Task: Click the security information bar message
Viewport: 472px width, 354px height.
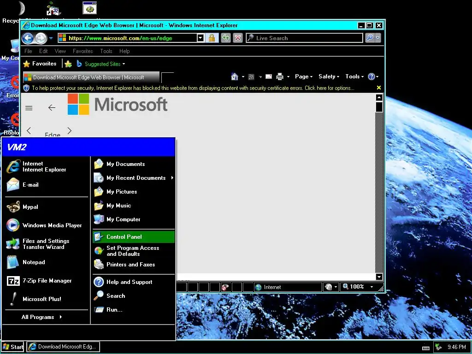Action: pyautogui.click(x=193, y=88)
